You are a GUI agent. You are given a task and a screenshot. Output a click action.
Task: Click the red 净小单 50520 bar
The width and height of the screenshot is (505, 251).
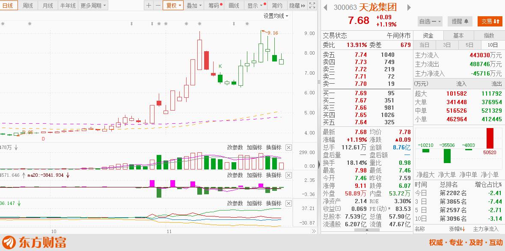pos(490,138)
